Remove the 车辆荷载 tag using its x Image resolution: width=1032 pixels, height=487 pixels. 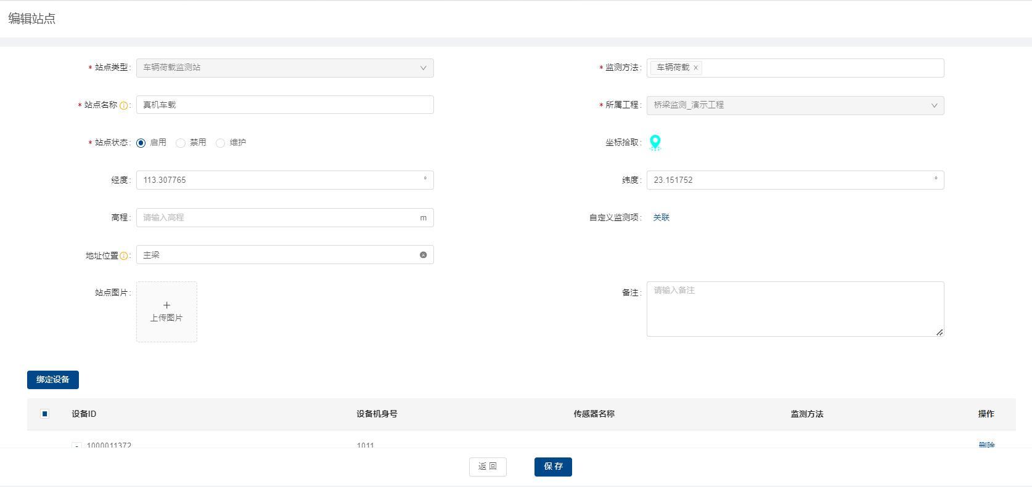pos(695,68)
